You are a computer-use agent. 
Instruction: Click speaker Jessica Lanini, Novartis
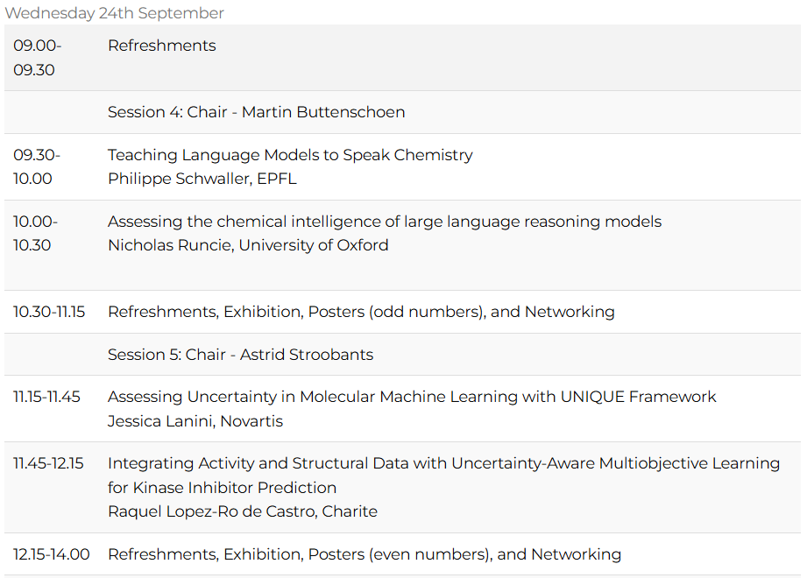click(x=195, y=421)
